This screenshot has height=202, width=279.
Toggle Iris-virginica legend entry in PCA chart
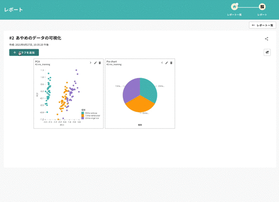point(91,118)
